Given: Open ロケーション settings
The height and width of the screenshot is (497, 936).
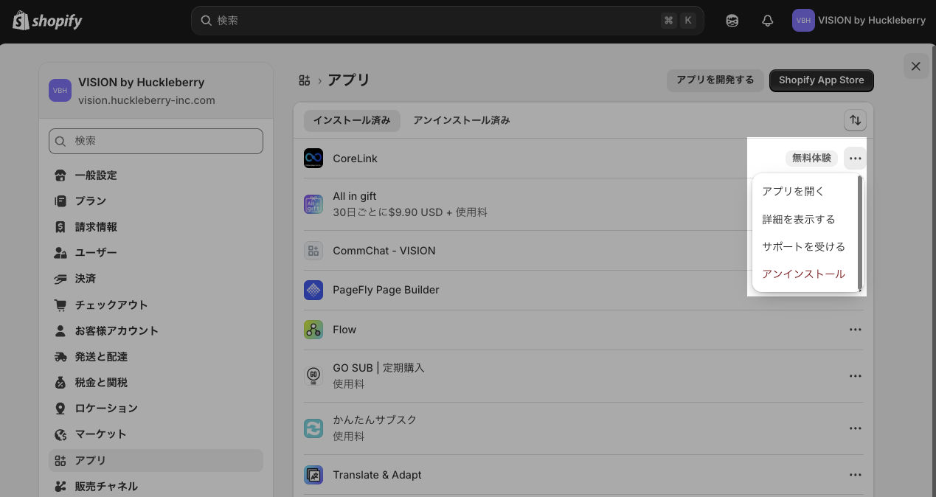Looking at the screenshot, I should coord(156,408).
